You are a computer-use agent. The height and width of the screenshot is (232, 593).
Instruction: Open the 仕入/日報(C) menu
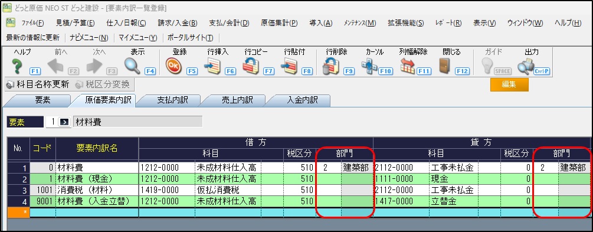point(126,23)
